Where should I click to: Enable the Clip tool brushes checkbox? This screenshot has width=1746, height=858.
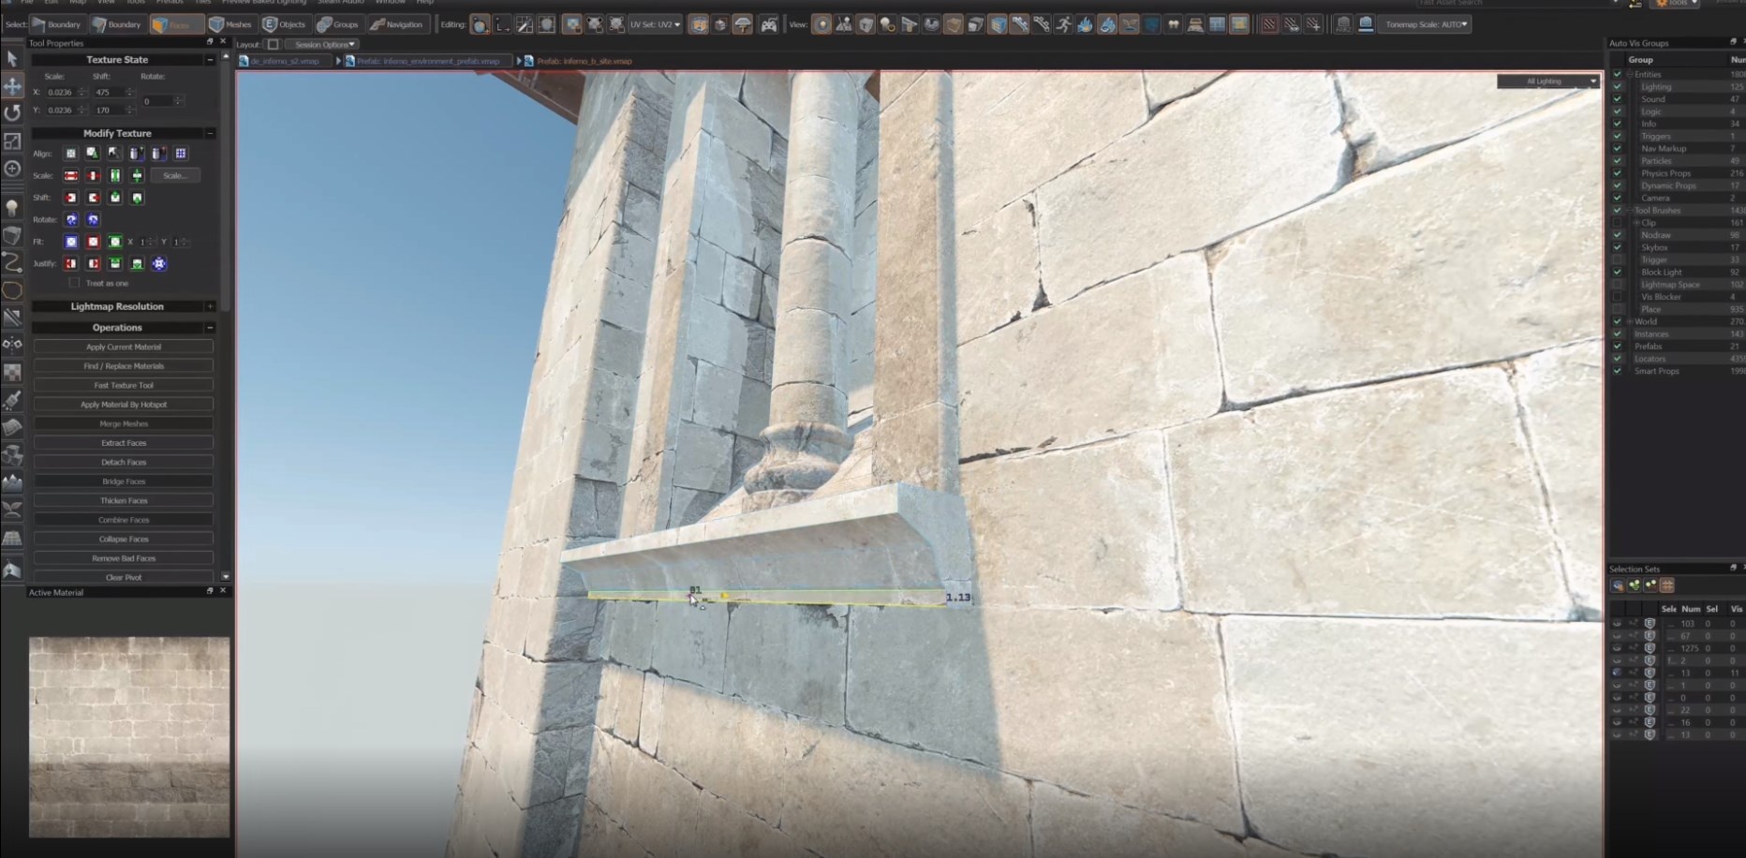(x=1617, y=223)
